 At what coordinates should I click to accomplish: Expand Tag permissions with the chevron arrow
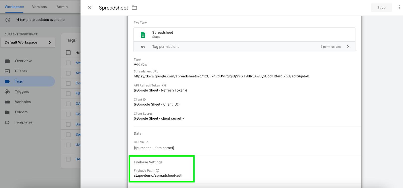tap(348, 47)
